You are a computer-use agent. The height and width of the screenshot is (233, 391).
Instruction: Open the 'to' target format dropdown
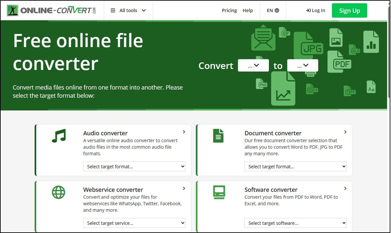click(x=303, y=66)
